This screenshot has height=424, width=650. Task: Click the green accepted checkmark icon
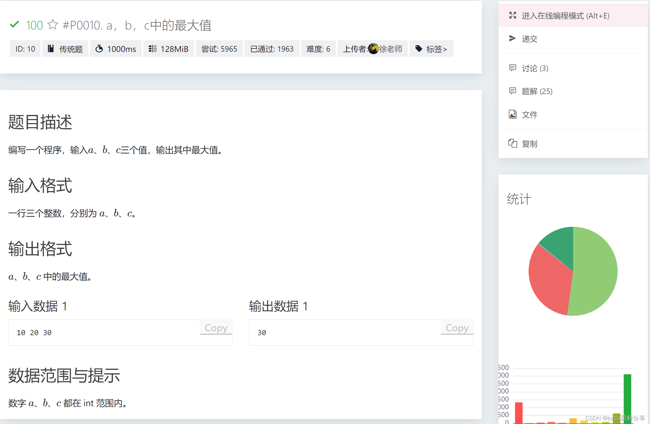point(14,25)
